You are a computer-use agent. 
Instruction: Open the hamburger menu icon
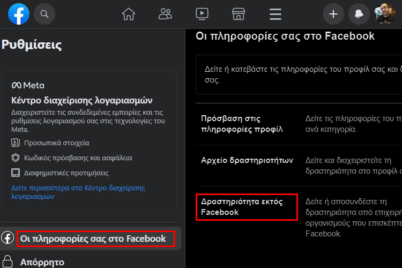tap(276, 14)
